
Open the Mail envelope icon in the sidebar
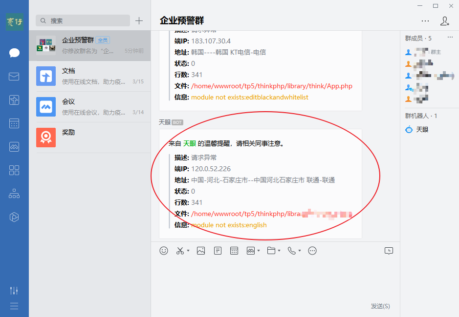[x=14, y=76]
